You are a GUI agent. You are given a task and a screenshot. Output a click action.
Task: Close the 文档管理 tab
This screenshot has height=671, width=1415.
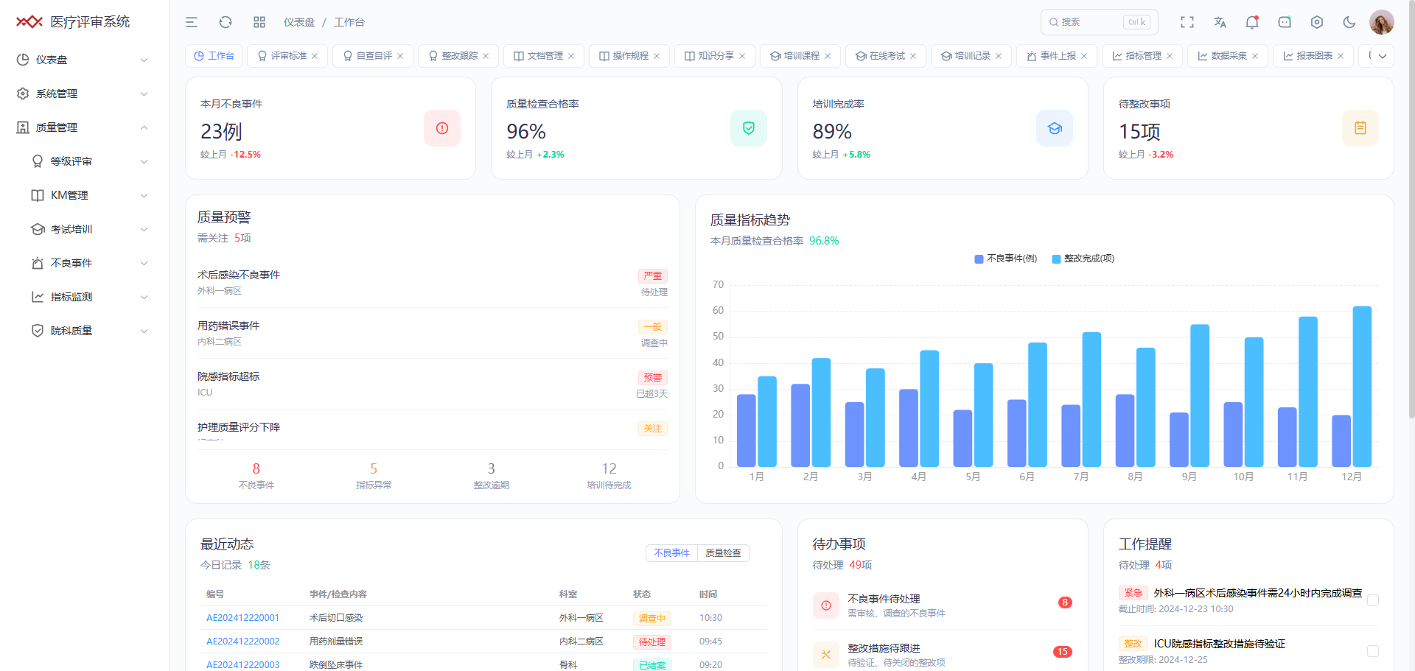tap(571, 56)
